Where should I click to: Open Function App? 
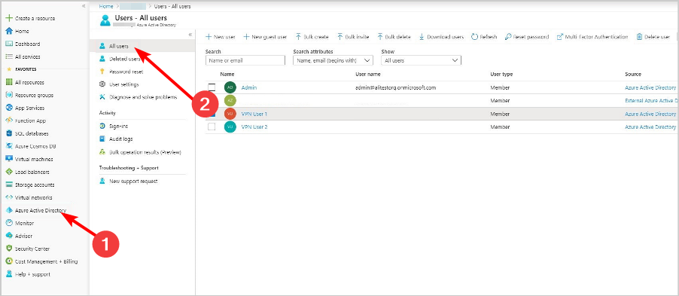tap(30, 121)
